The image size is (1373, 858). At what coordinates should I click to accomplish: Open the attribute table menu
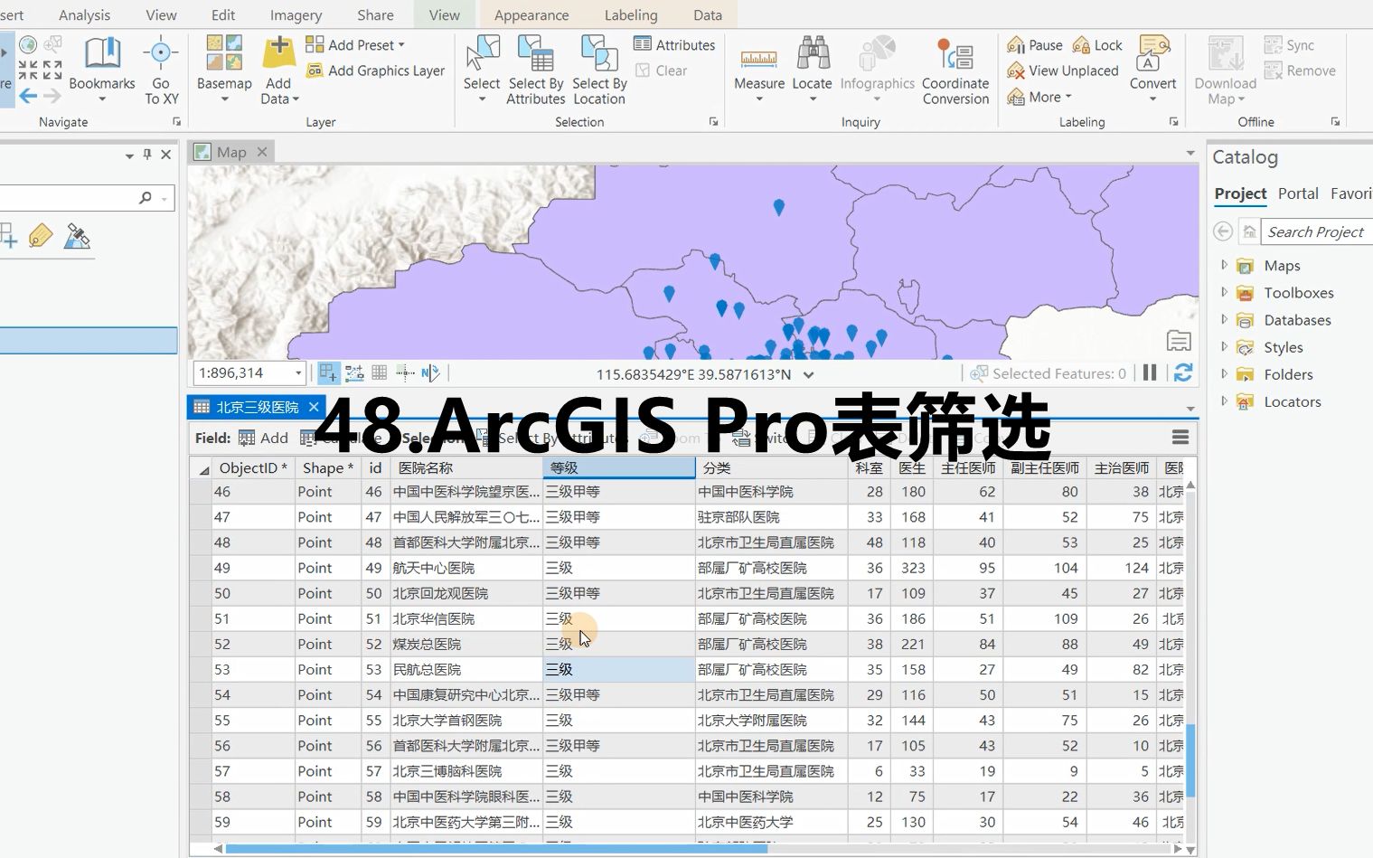coord(1180,438)
